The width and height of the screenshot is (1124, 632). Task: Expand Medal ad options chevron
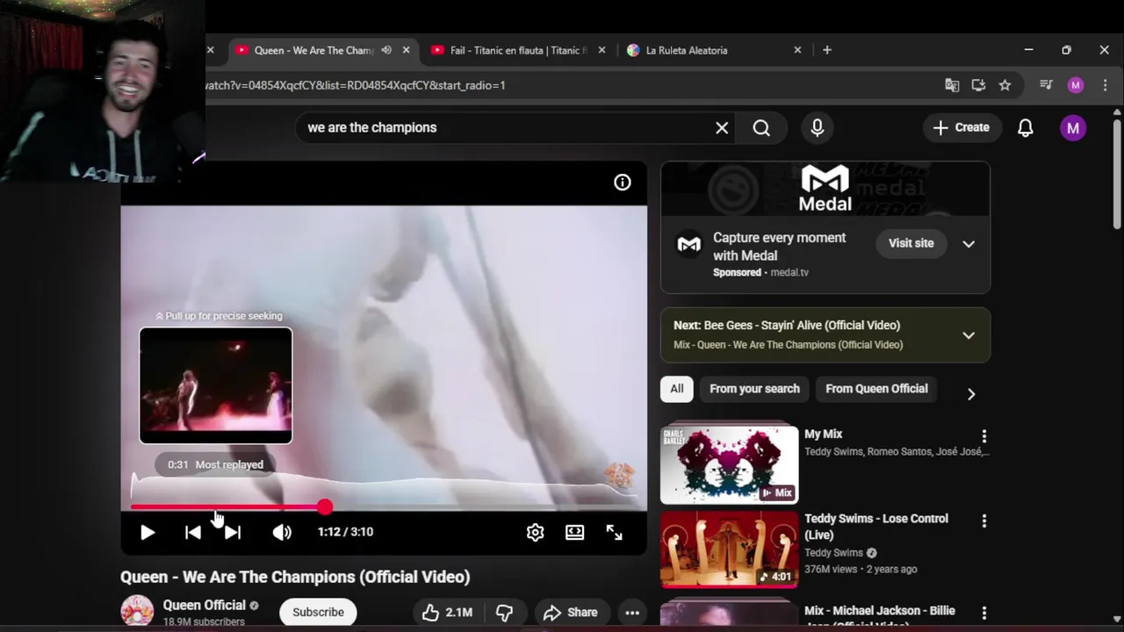point(969,244)
